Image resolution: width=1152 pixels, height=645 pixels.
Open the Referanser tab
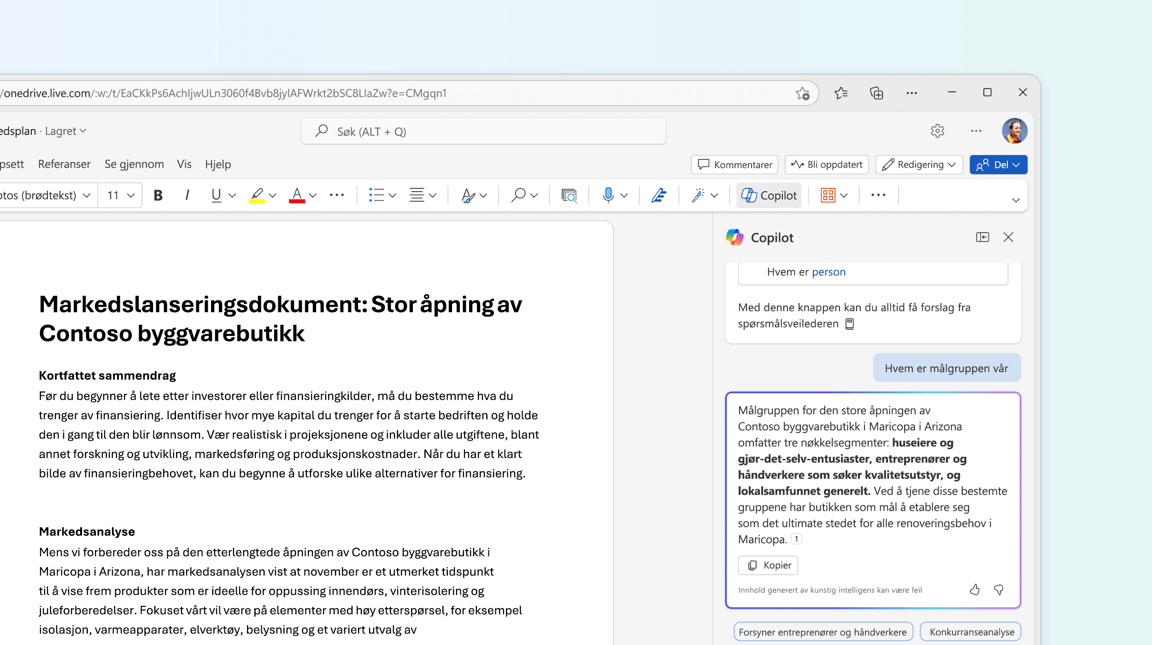(65, 164)
